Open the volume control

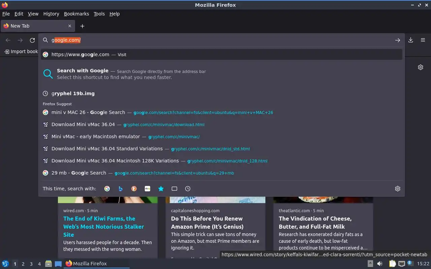click(380, 264)
